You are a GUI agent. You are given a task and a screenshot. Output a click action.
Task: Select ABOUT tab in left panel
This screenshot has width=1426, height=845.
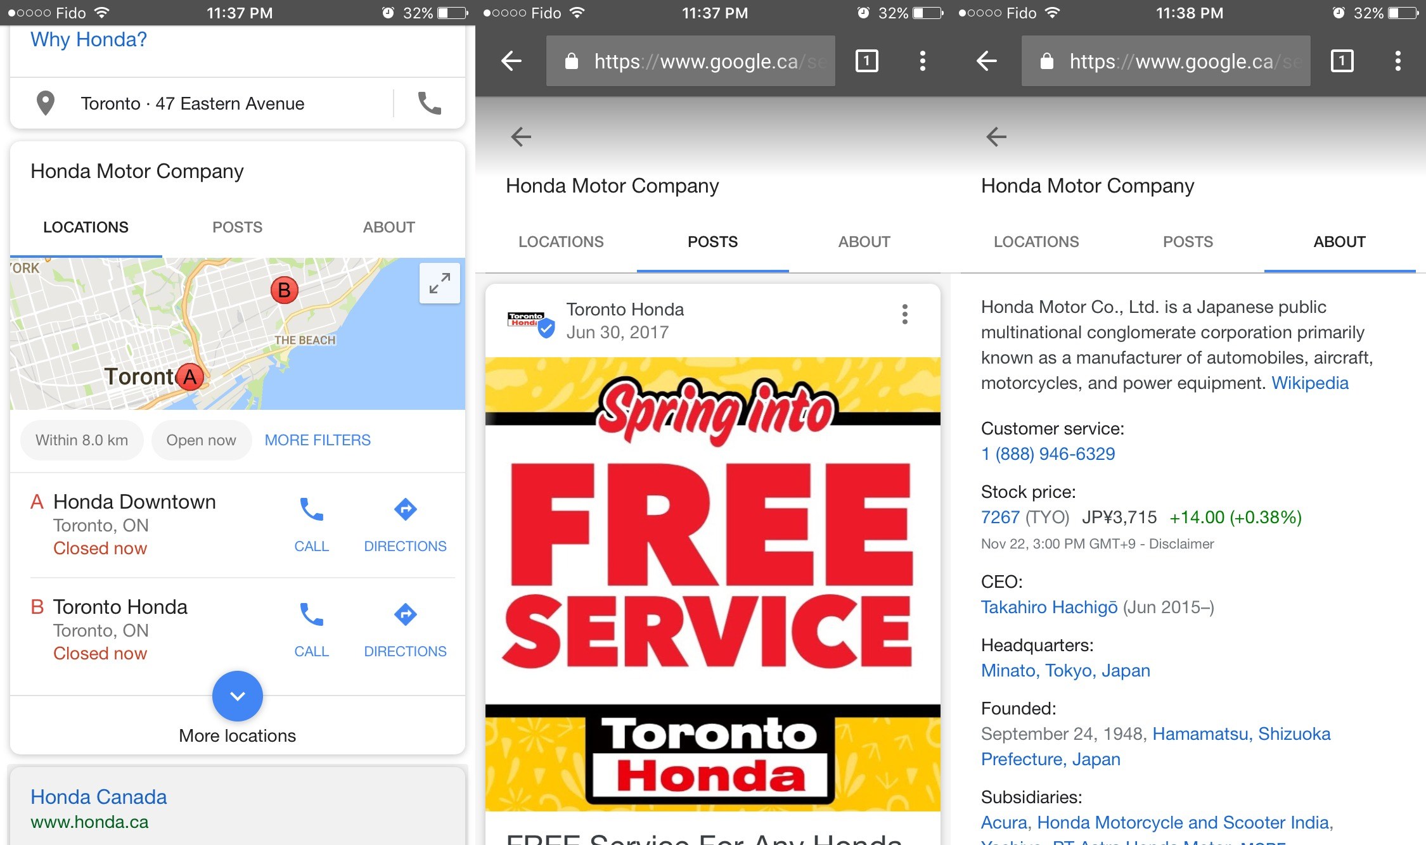tap(389, 227)
